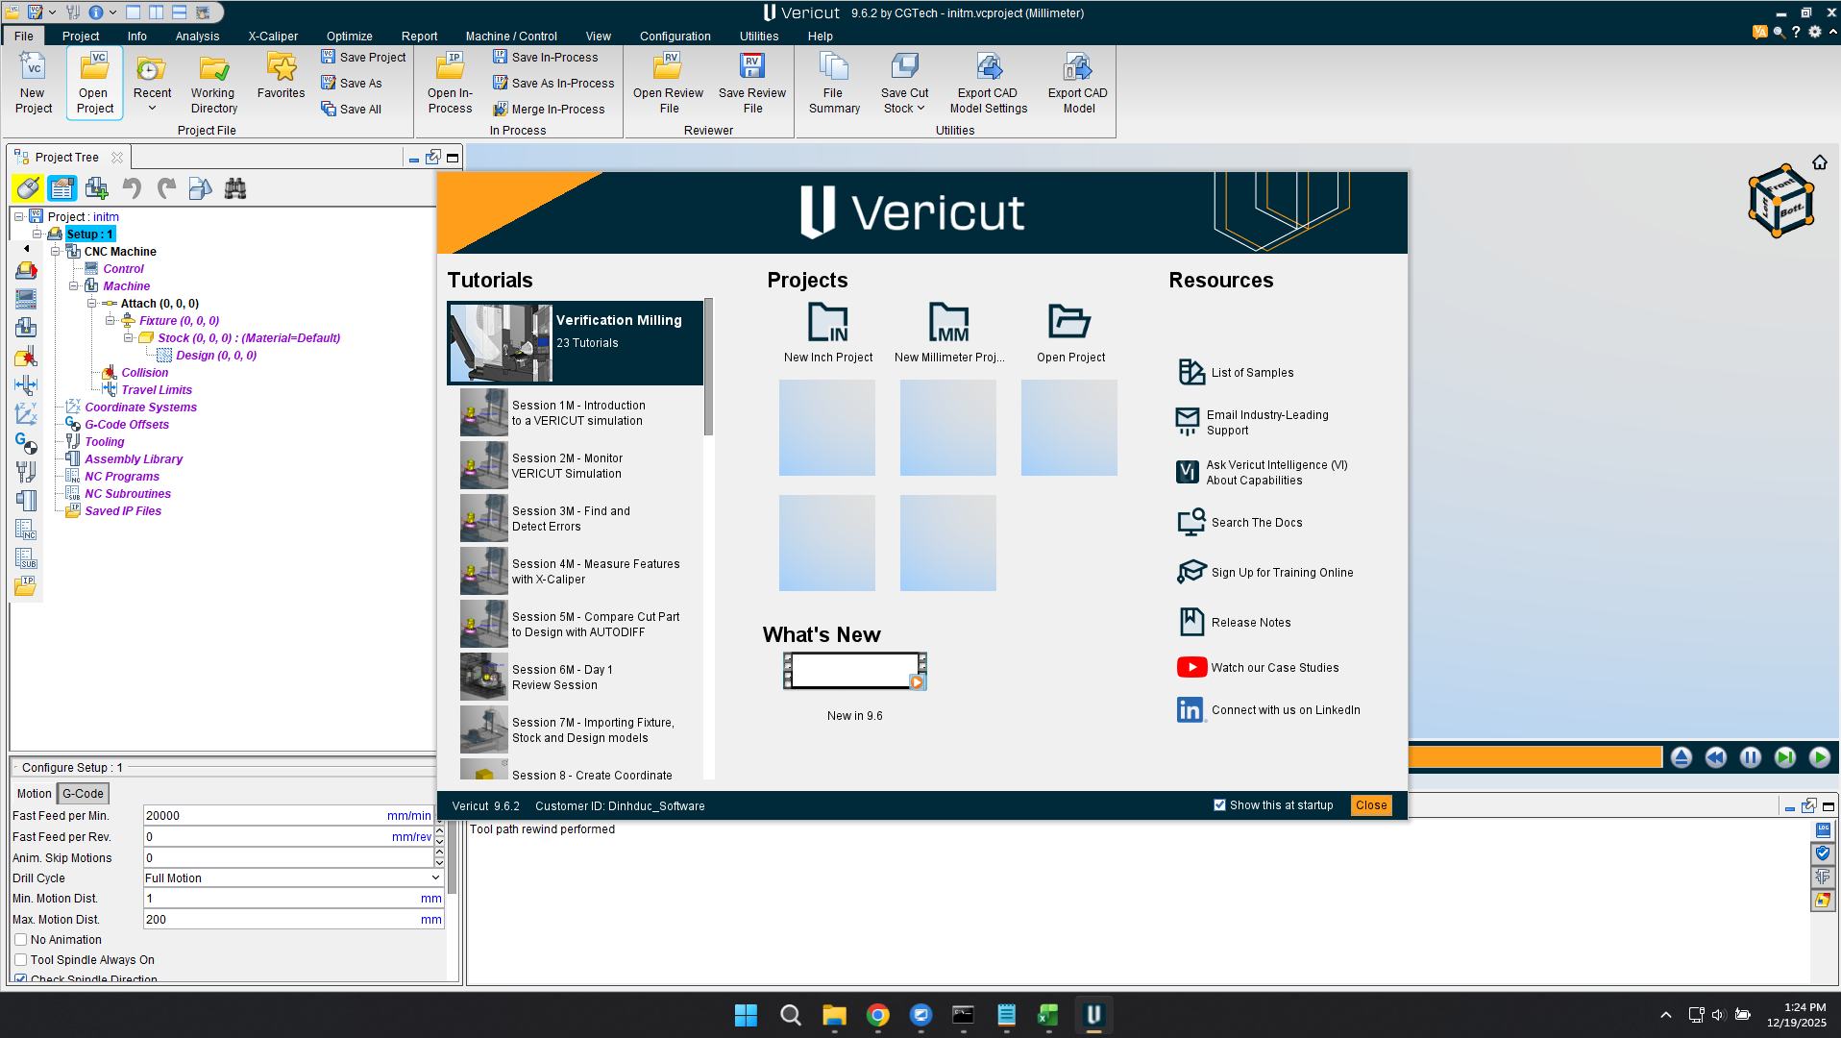Click the orange simulation progress bar
Screen dimensions: 1841x1038
pos(1535,757)
